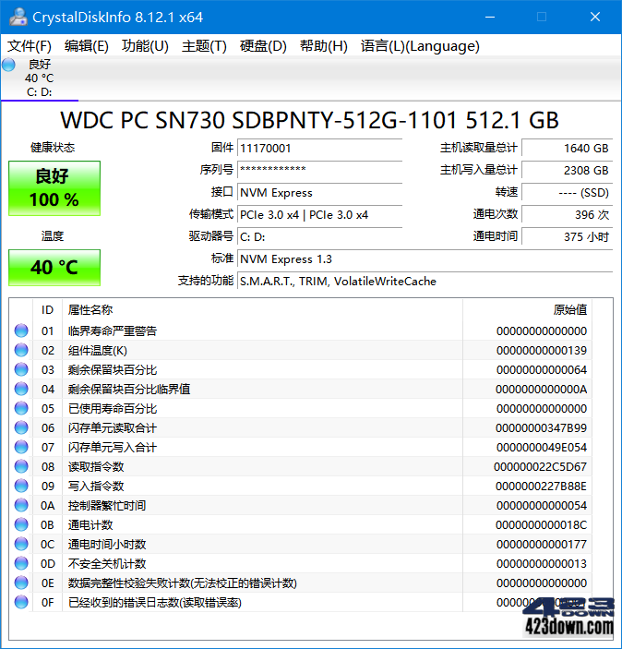Click status orb for attribute 0B 通电计数
The image size is (622, 649).
[21, 524]
